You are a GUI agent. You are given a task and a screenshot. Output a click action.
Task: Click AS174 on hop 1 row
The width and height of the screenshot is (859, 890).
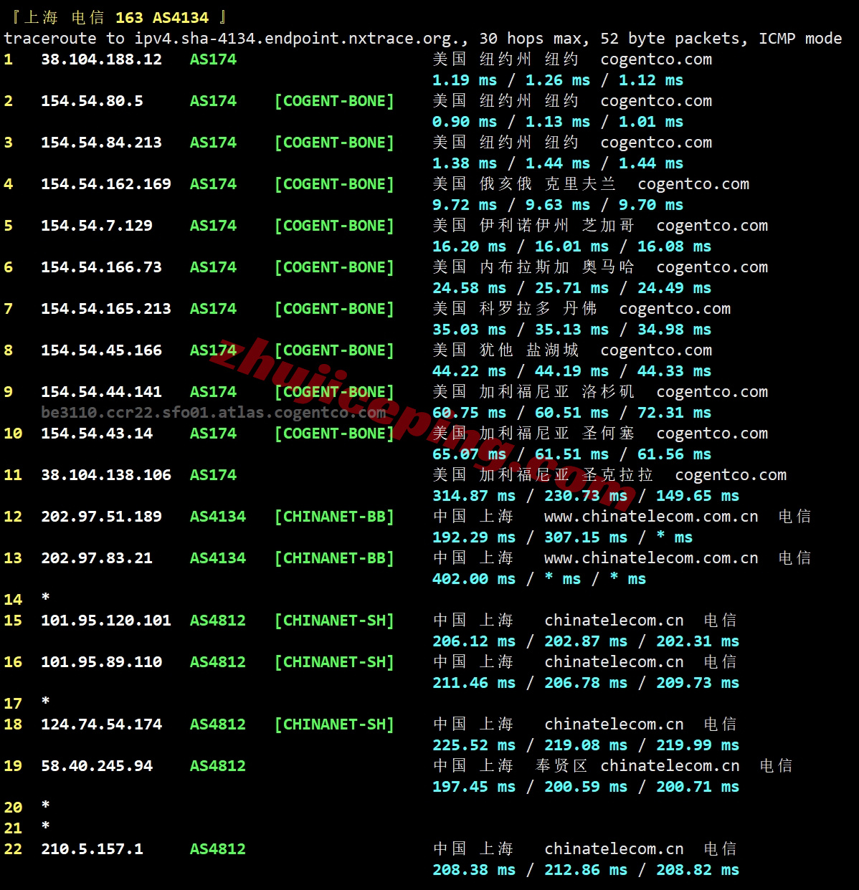tap(213, 59)
